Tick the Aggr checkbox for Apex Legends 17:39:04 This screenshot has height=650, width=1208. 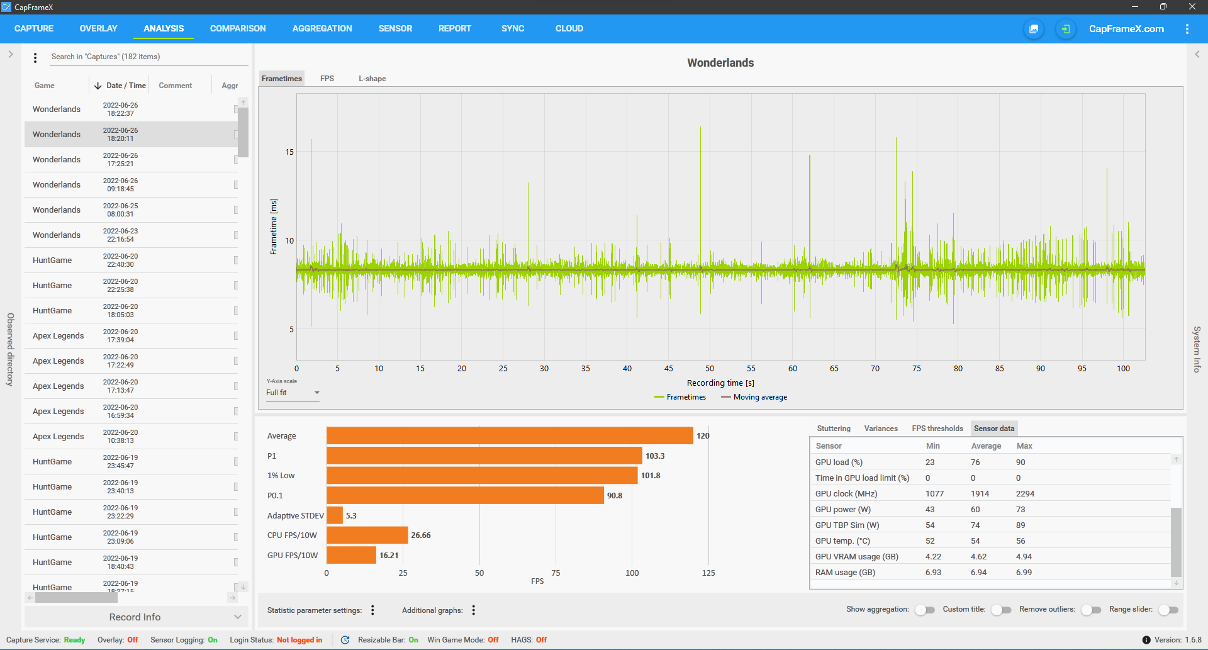236,336
